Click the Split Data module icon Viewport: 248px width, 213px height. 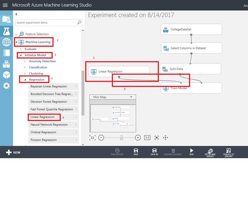click(165, 69)
